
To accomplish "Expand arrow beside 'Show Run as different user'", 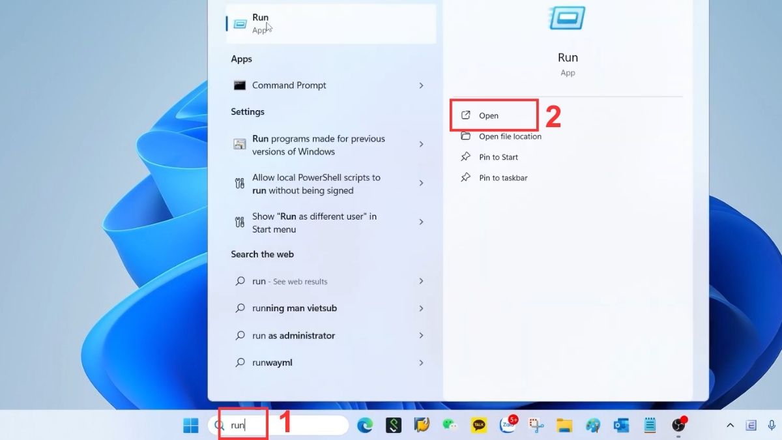I will click(x=421, y=222).
